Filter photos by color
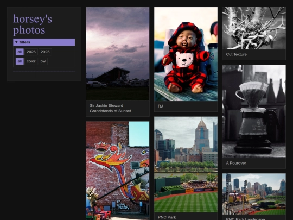 click(x=31, y=61)
